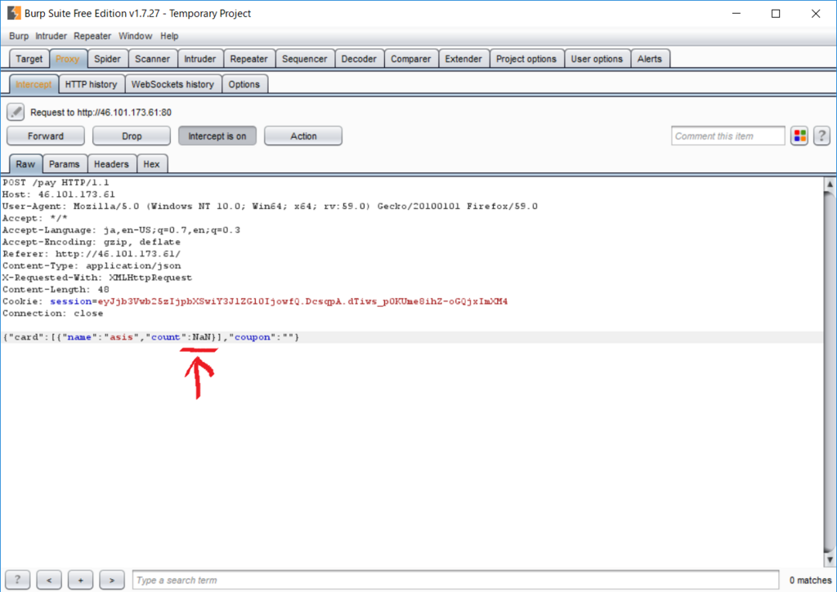Screen dimensions: 837x592
Task: Switch to the Decoder tab
Action: pyautogui.click(x=359, y=59)
